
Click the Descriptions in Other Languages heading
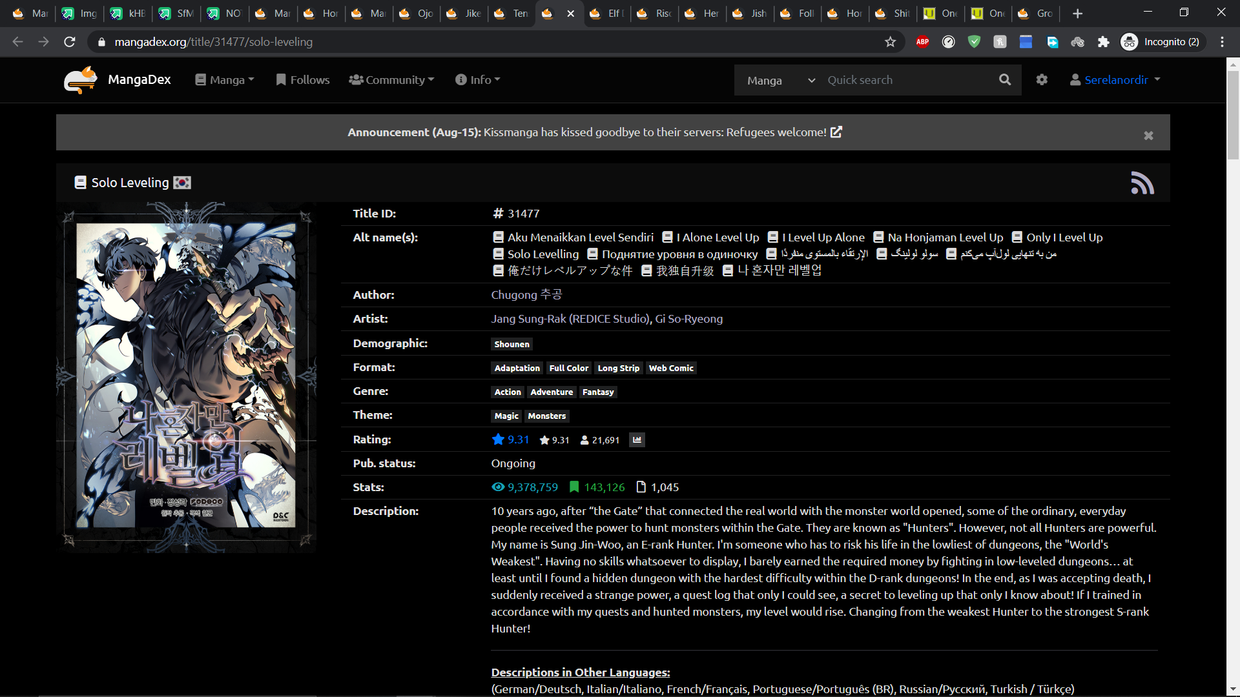(581, 672)
